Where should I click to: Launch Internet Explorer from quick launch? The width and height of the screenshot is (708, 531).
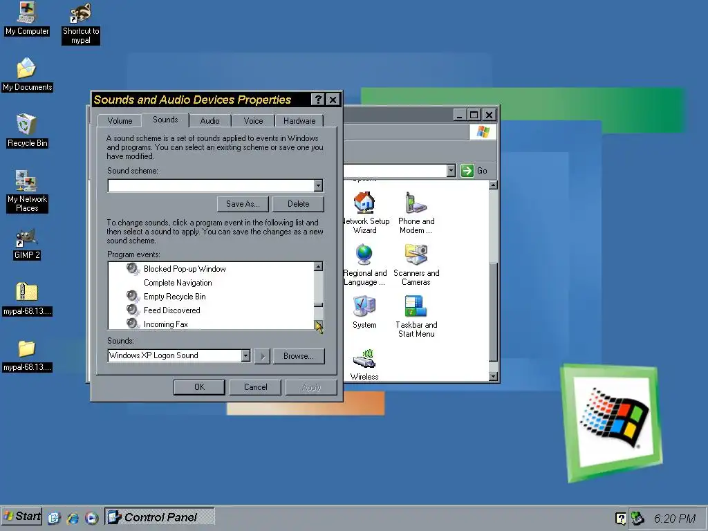[x=73, y=518]
